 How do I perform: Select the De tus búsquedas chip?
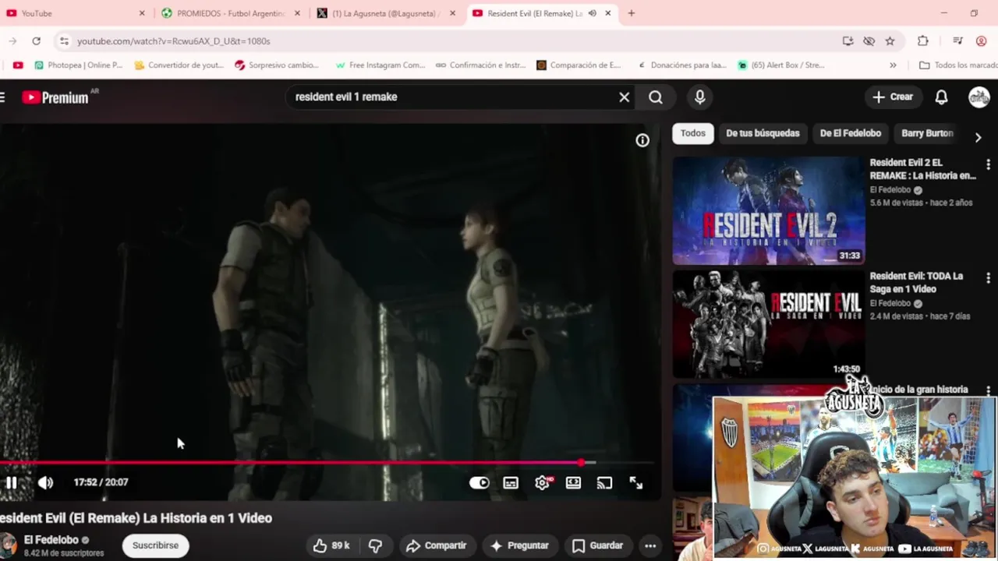pos(763,133)
